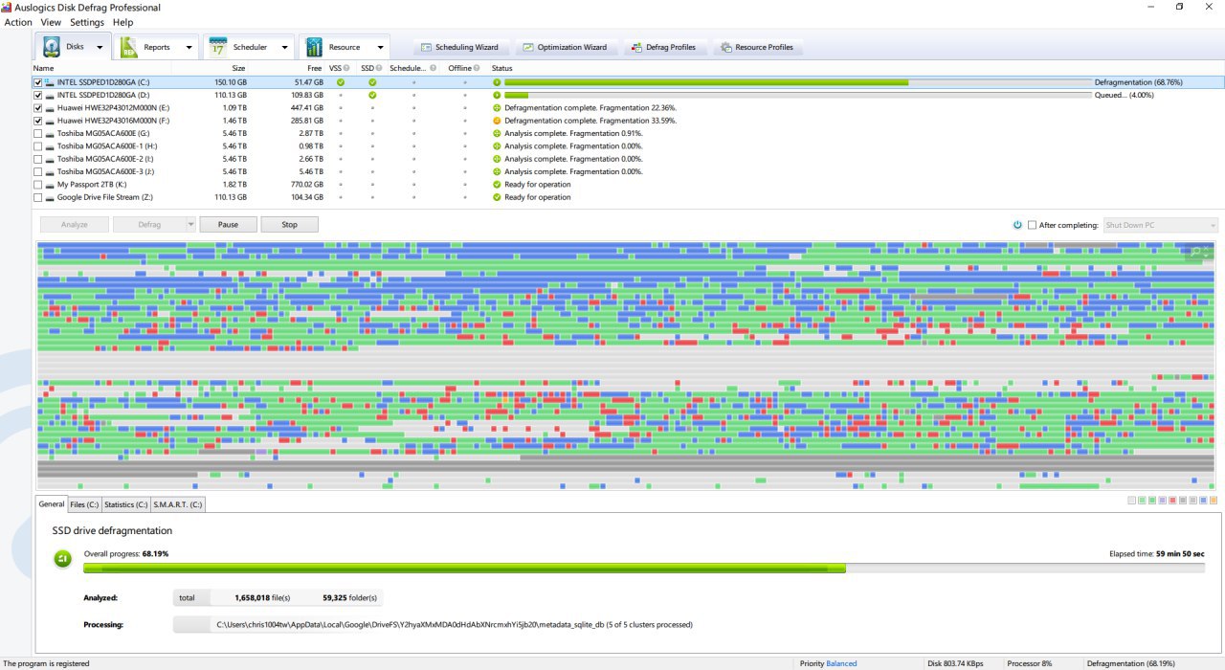Uncheck the INTEL SSDPED1D280GA (C:) checkbox
Image resolution: width=1225 pixels, height=670 pixels.
tap(38, 82)
